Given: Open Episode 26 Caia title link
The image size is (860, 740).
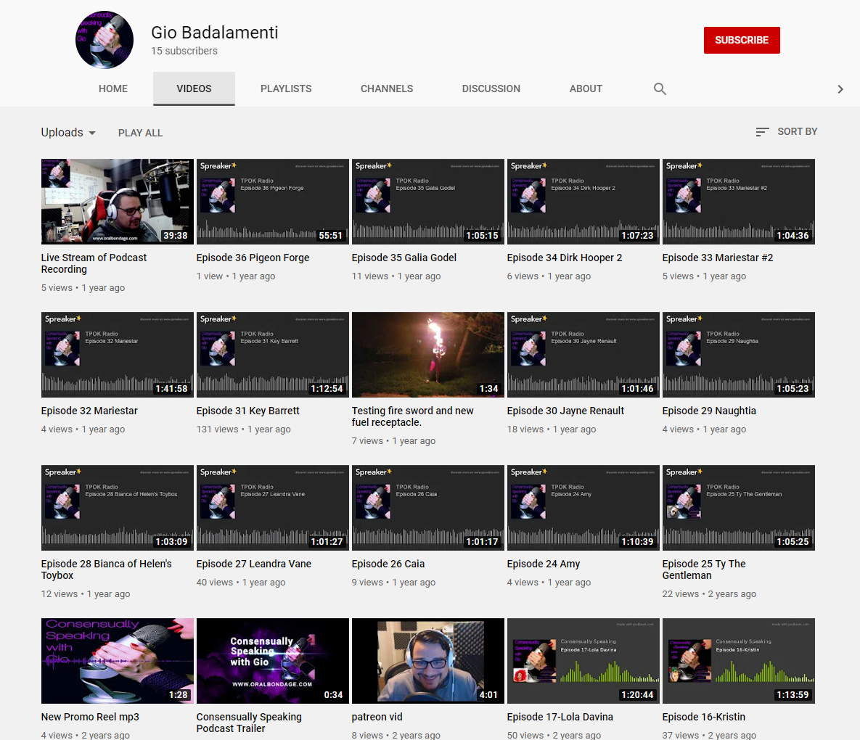Looking at the screenshot, I should [x=388, y=564].
